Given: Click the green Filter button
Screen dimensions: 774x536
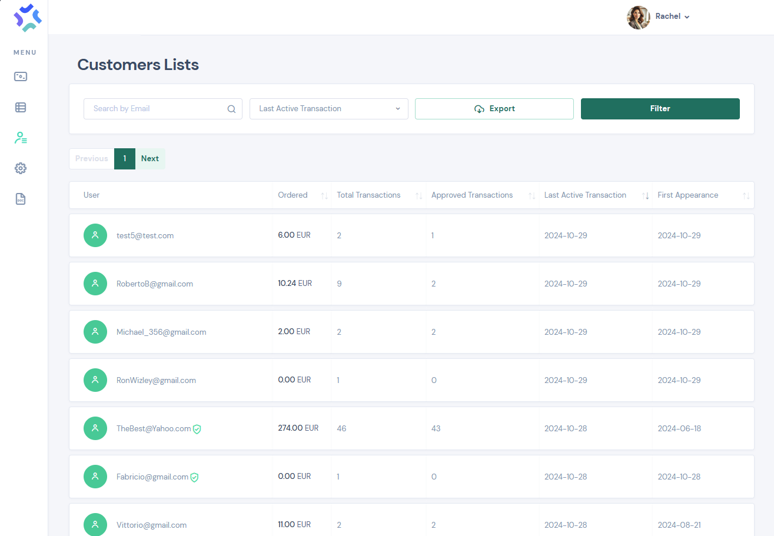Looking at the screenshot, I should [660, 109].
